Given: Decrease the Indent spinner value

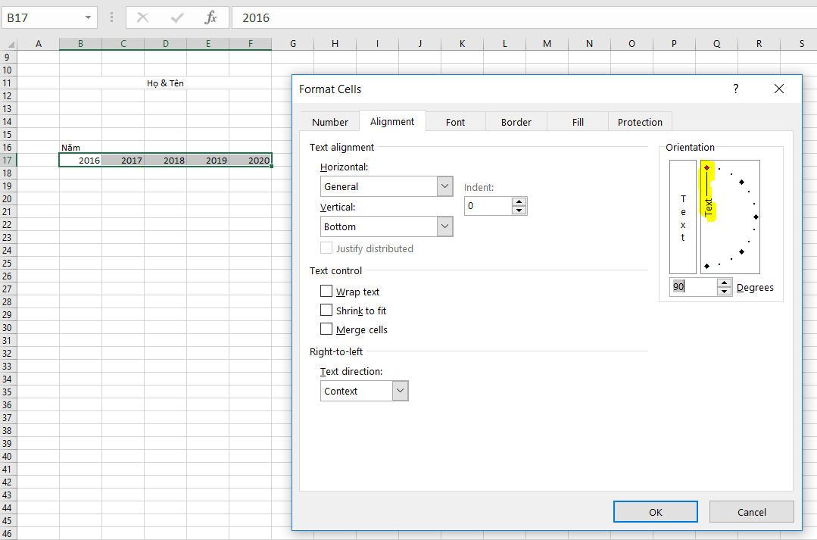Looking at the screenshot, I should coord(519,210).
